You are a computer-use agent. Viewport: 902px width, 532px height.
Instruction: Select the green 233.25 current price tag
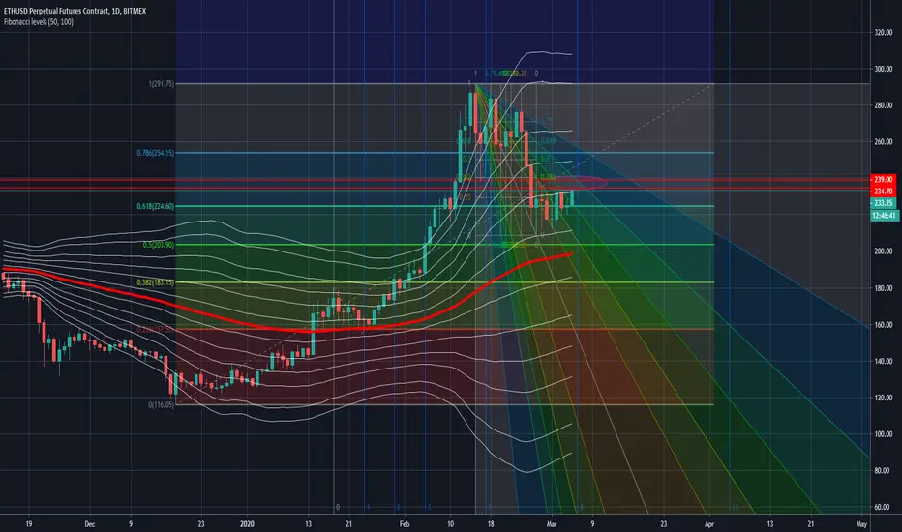click(883, 203)
